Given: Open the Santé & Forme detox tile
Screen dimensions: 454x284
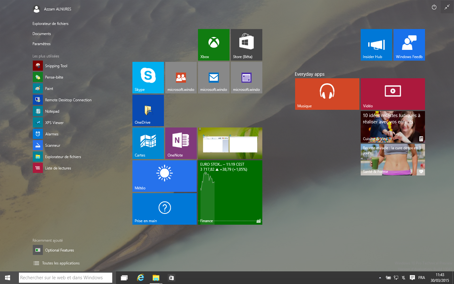Looking at the screenshot, I should 393,160.
